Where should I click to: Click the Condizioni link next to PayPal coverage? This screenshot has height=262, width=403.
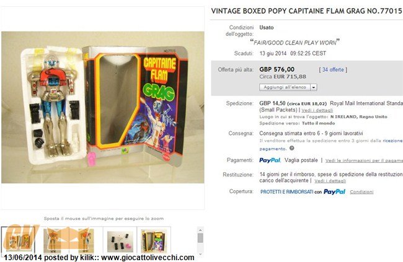tap(361, 192)
